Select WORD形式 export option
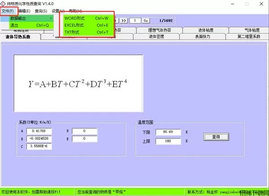This screenshot has width=269, height=196. tap(86, 18)
